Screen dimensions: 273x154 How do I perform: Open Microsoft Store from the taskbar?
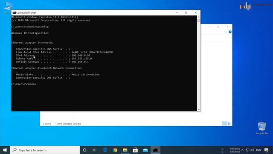(x=135, y=150)
